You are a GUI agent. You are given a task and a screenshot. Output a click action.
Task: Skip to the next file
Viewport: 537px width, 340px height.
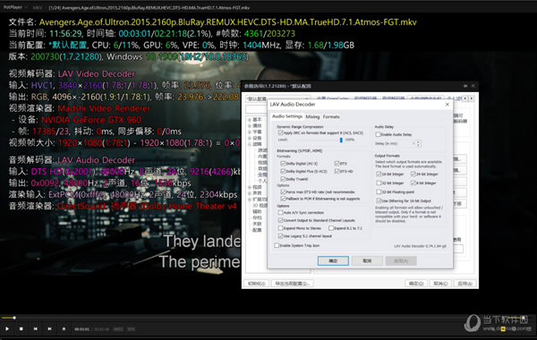click(x=49, y=328)
